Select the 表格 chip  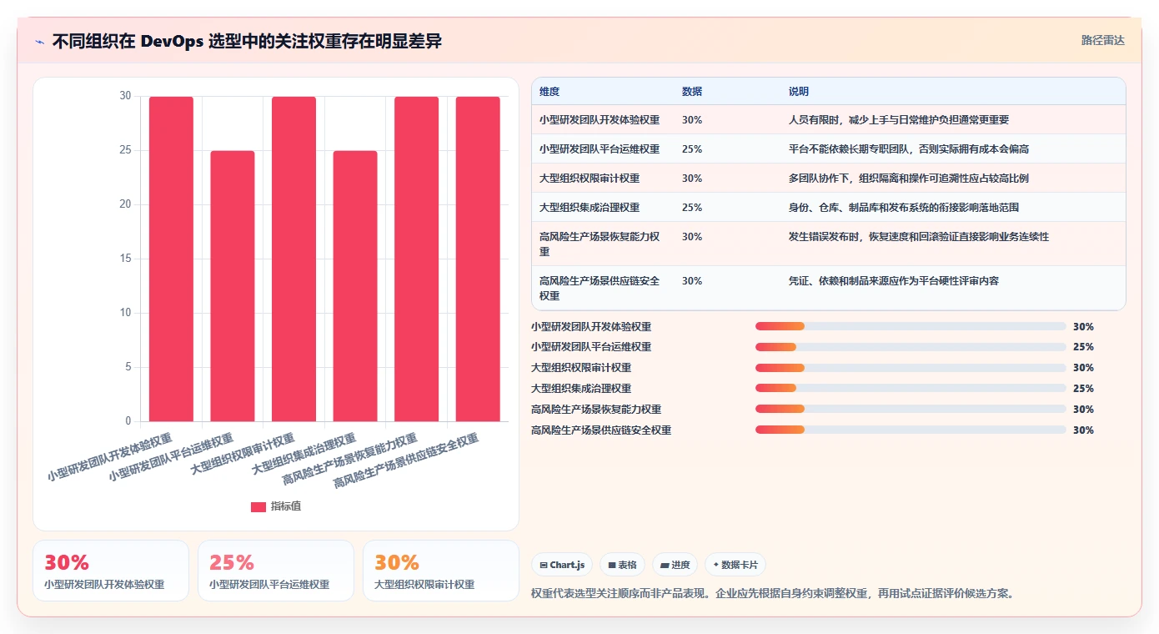click(x=622, y=565)
